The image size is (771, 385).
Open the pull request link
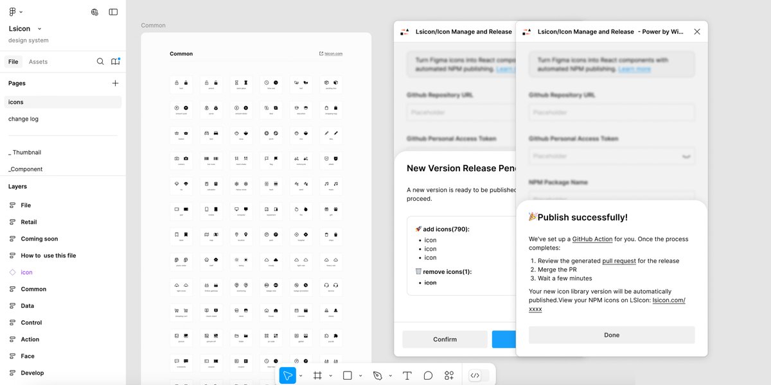click(x=619, y=261)
